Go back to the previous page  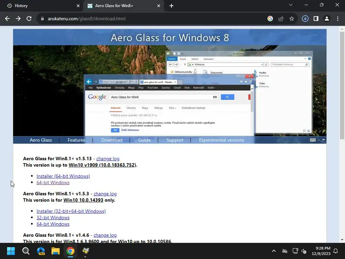(x=7, y=19)
